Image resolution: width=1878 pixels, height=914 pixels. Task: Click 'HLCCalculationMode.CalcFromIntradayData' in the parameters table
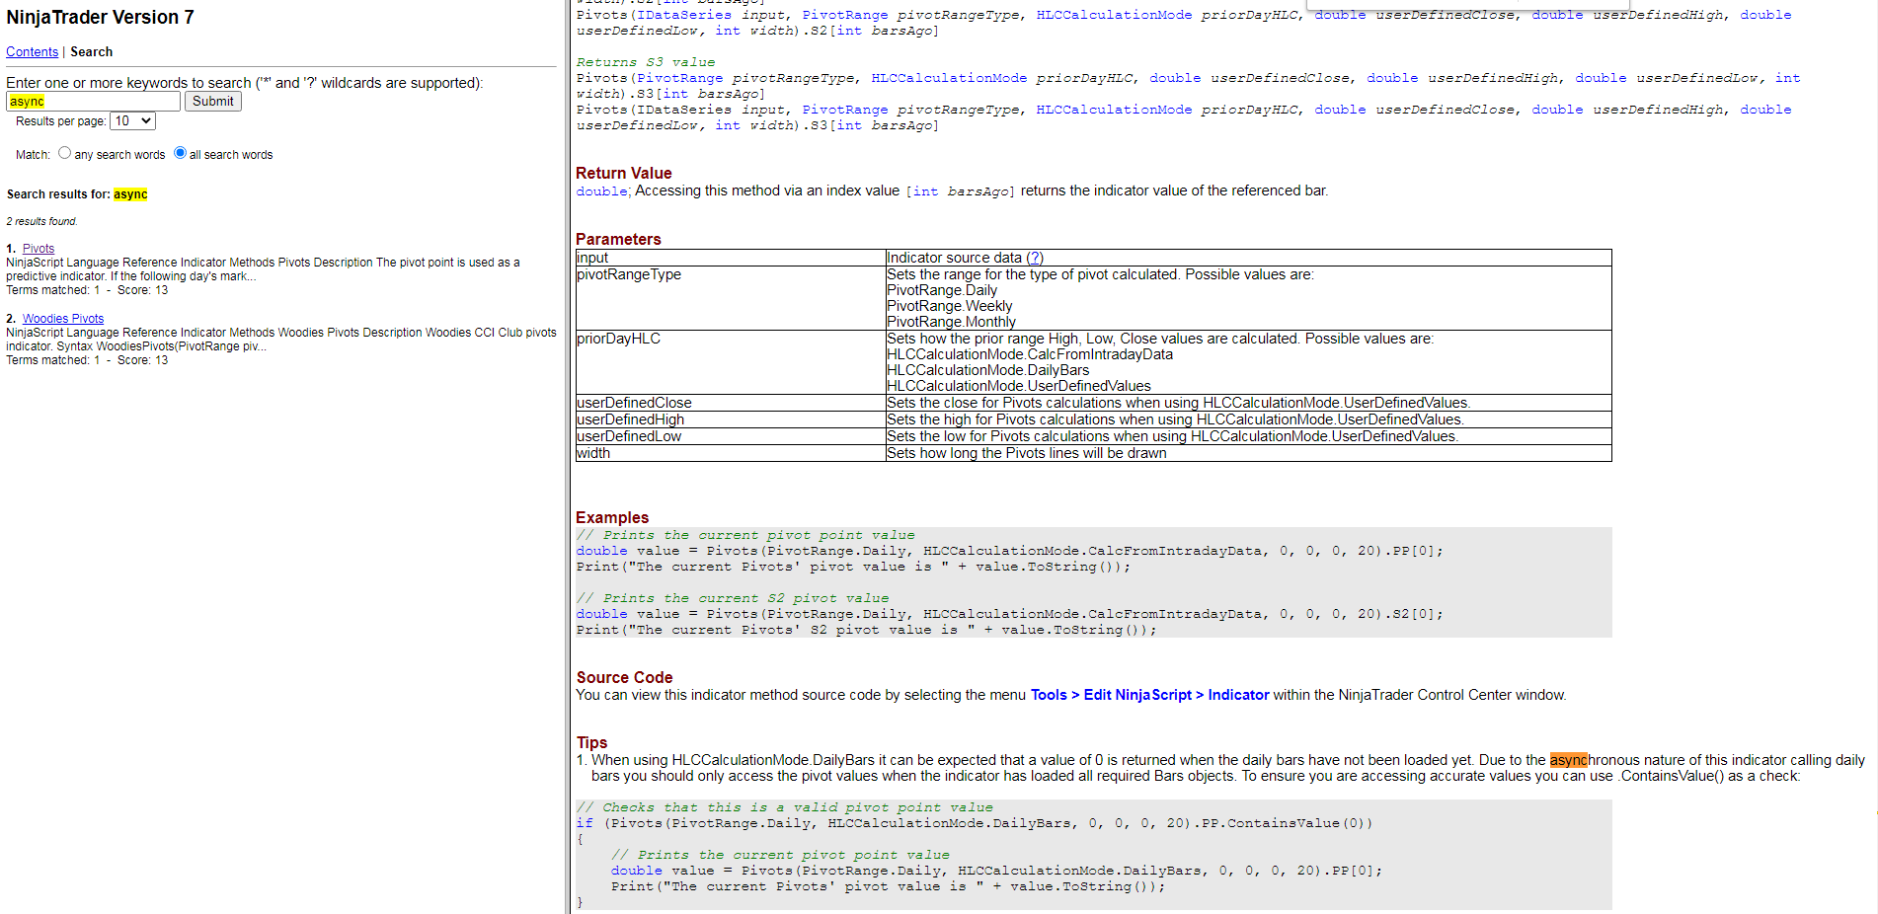coord(1030,354)
